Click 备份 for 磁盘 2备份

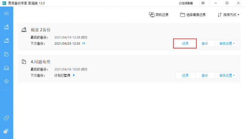click(205, 44)
